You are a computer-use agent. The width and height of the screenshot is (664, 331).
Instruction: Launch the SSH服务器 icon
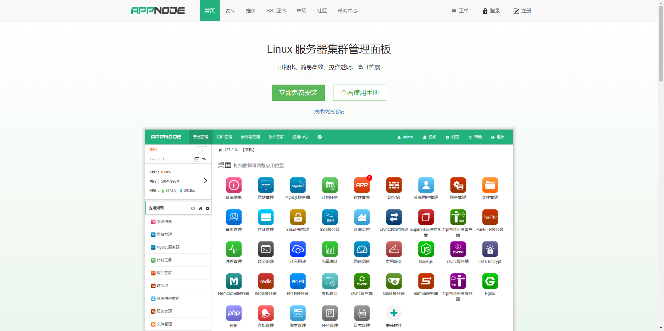click(330, 217)
